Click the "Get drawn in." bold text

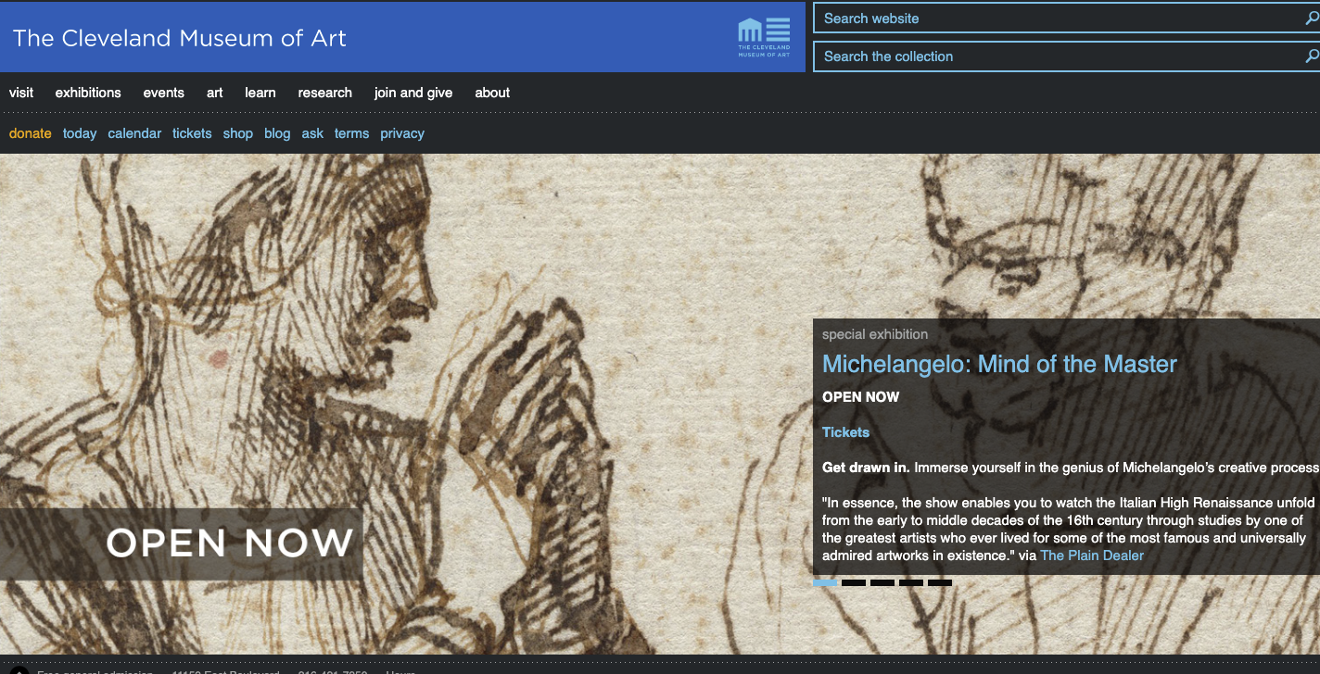[866, 468]
